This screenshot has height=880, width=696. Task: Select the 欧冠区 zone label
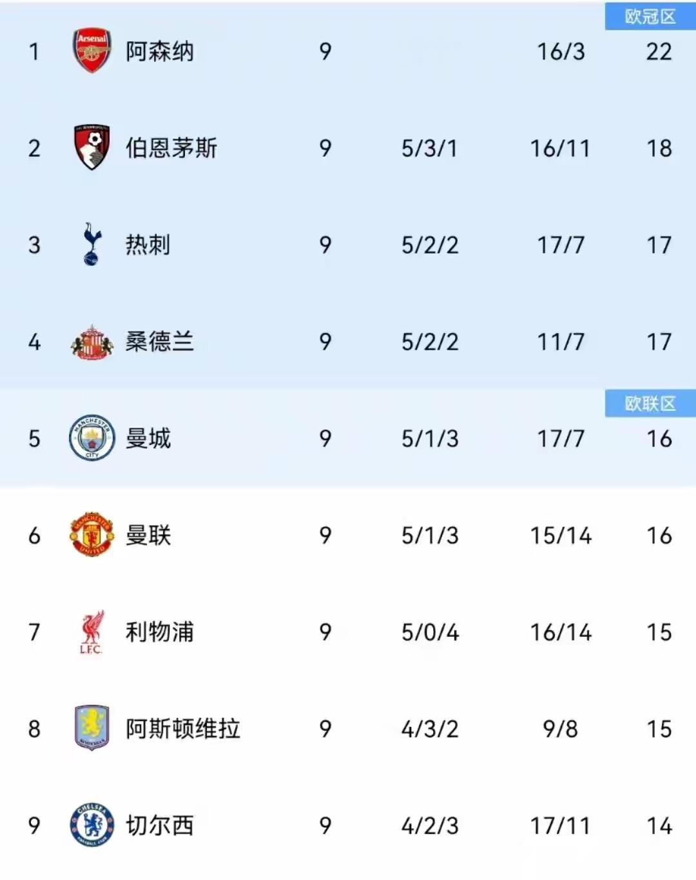click(650, 17)
